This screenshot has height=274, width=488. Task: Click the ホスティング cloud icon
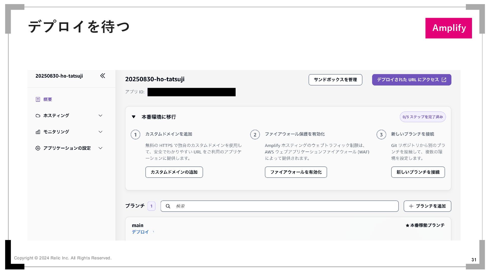[x=38, y=116]
